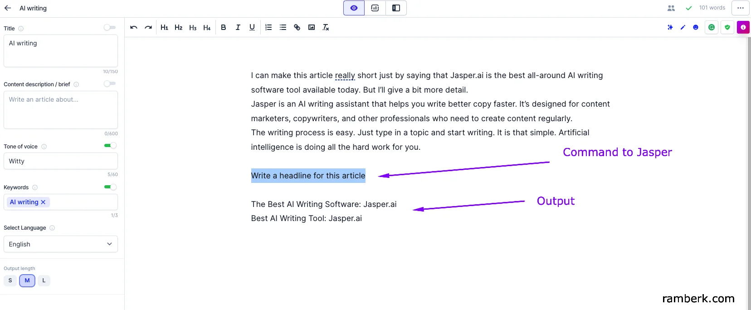Viewport: 751px width, 310px height.
Task: Insert a hyperlink
Action: (x=297, y=28)
